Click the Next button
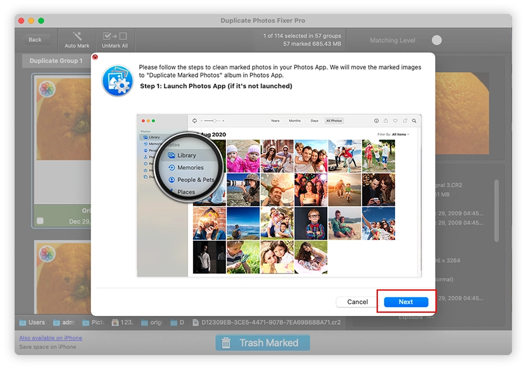The image size is (526, 369). coord(406,302)
